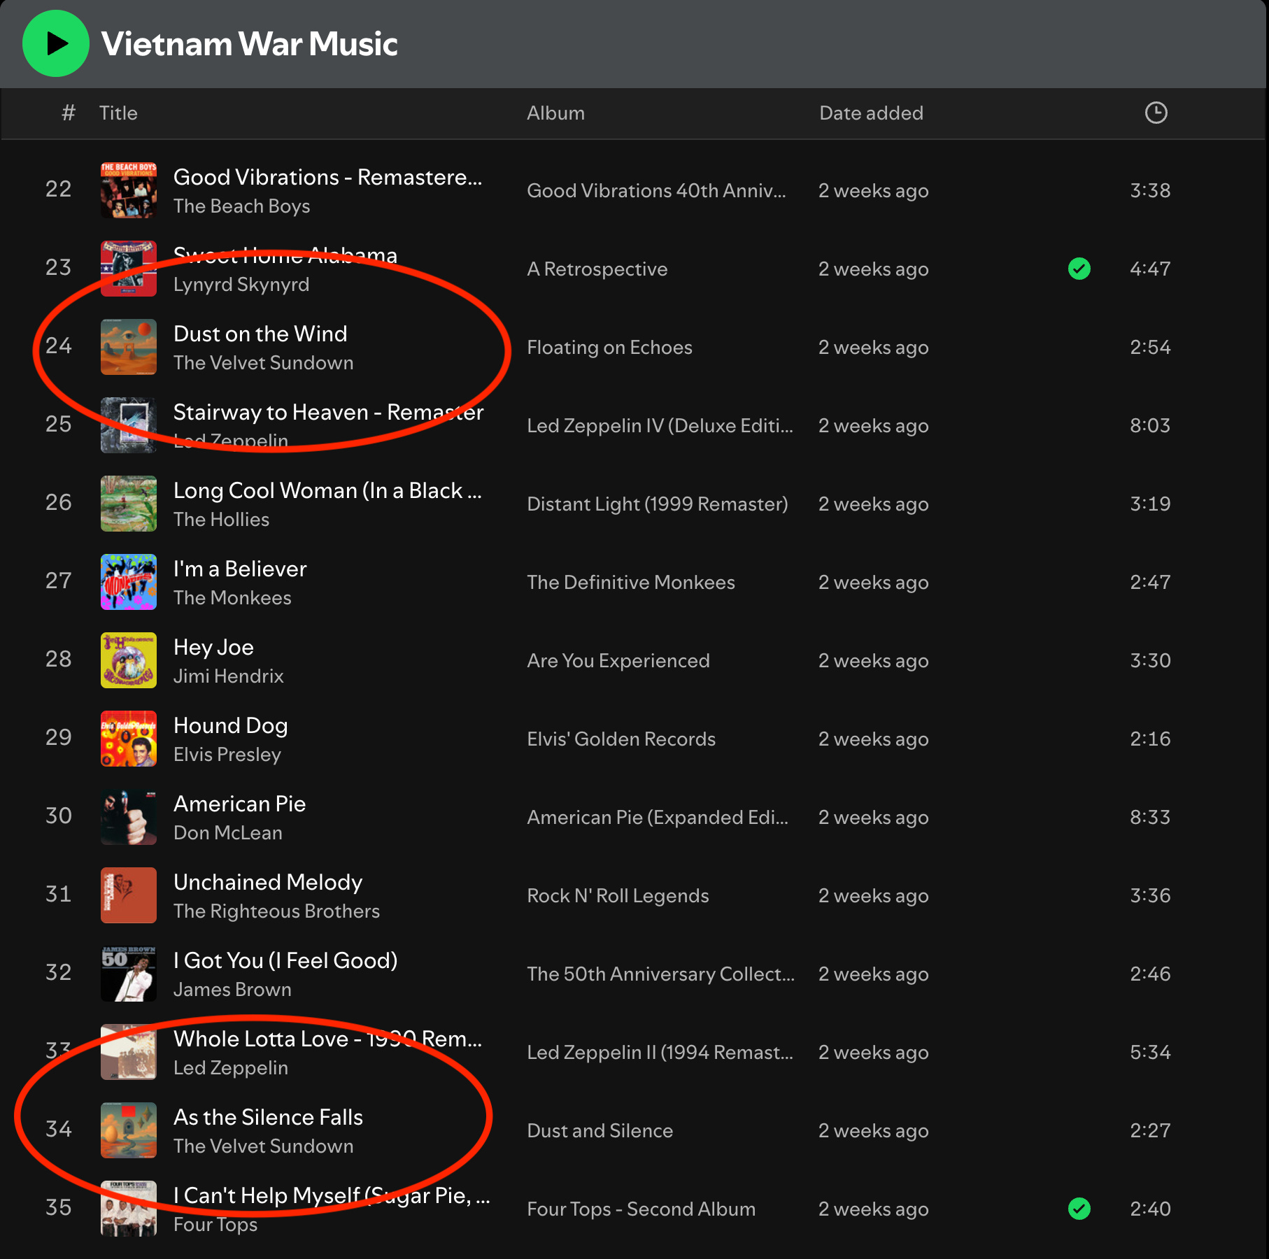Viewport: 1269px width, 1259px height.
Task: Select track As the Silence Falls
Action: (x=268, y=1117)
